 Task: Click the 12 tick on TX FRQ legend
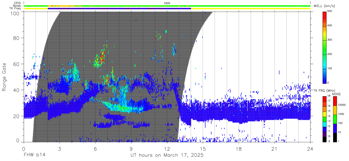click(329, 126)
